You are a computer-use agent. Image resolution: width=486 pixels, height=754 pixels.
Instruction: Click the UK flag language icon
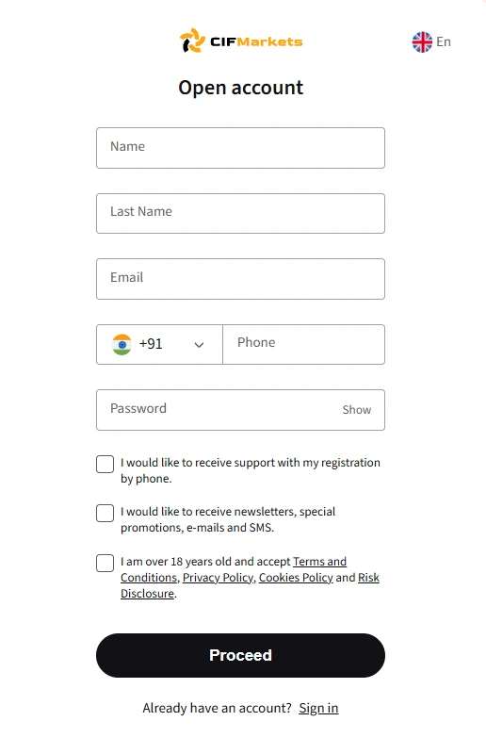coord(422,41)
